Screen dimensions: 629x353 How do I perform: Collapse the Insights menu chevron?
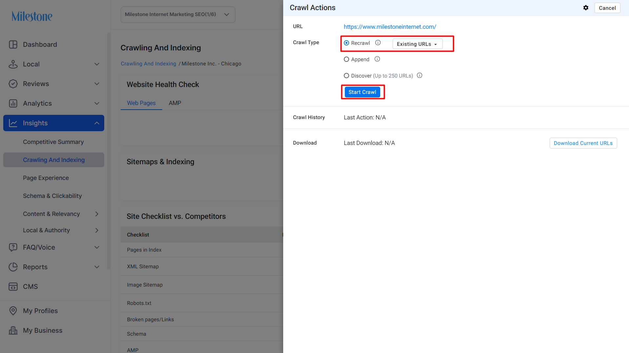tap(97, 123)
